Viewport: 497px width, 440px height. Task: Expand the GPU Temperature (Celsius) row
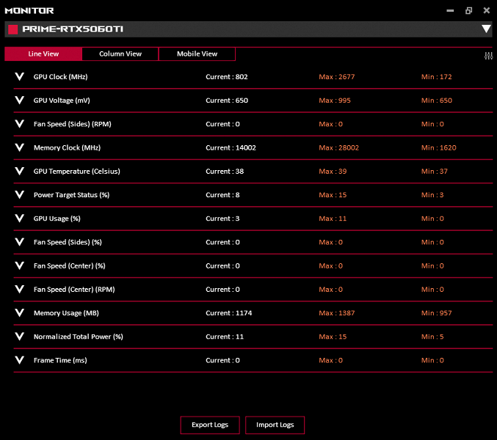pos(20,172)
